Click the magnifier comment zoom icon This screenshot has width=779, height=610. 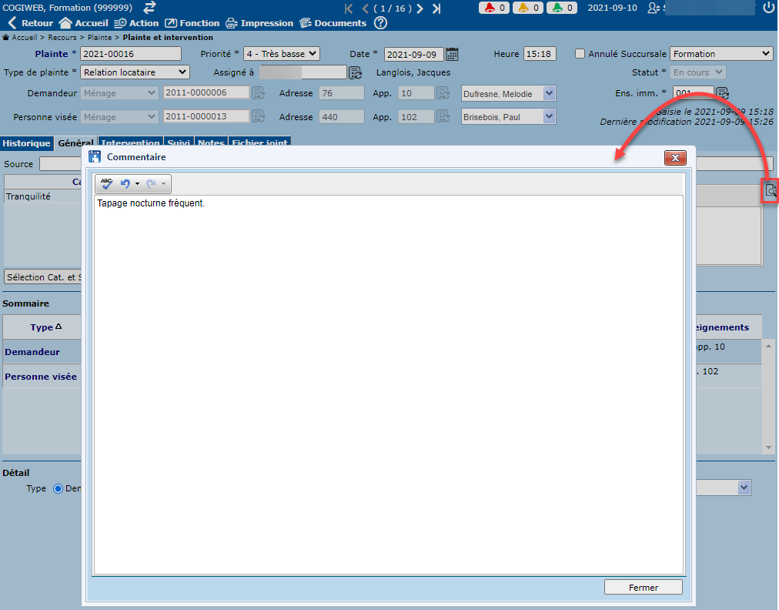click(x=771, y=190)
